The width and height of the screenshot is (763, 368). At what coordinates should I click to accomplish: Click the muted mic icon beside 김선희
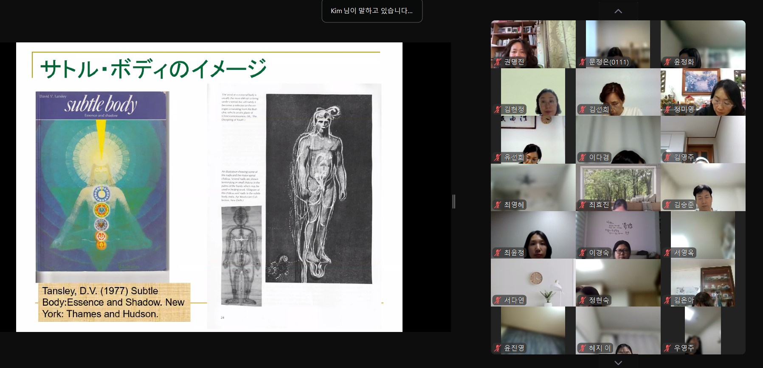[x=583, y=109]
